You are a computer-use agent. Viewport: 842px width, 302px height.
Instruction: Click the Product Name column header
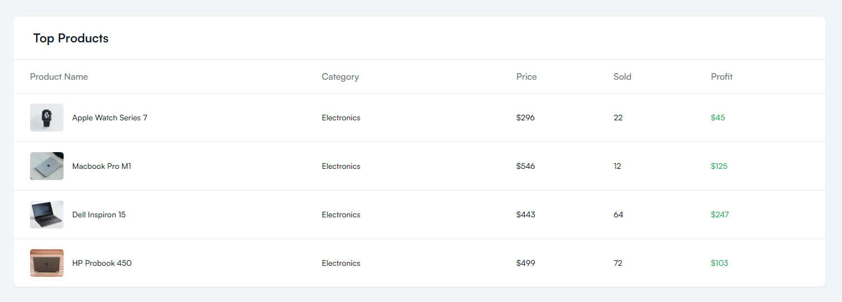click(x=59, y=77)
